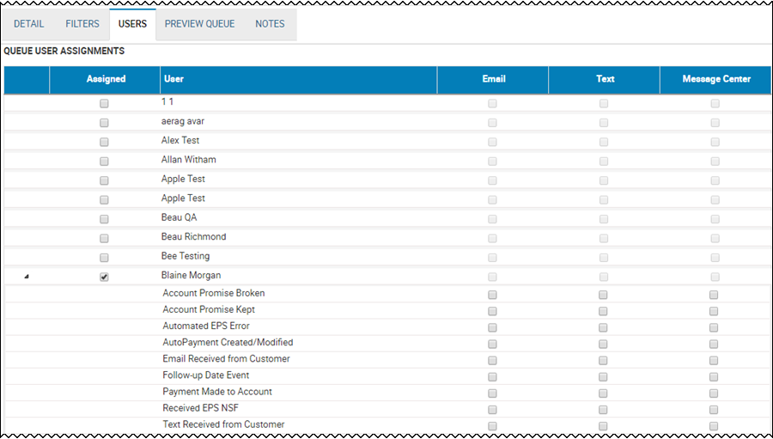Tick Message Center for Account Promise Kept
The image size is (773, 439).
pos(714,311)
